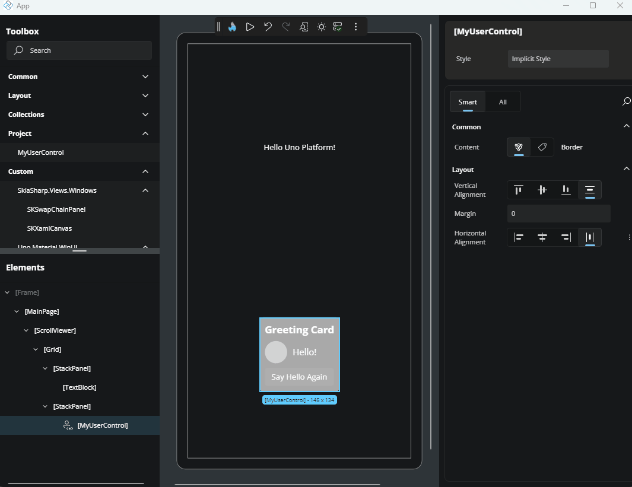Select SKXamlCanvas in the Toolbox
This screenshot has width=632, height=487.
pos(49,228)
